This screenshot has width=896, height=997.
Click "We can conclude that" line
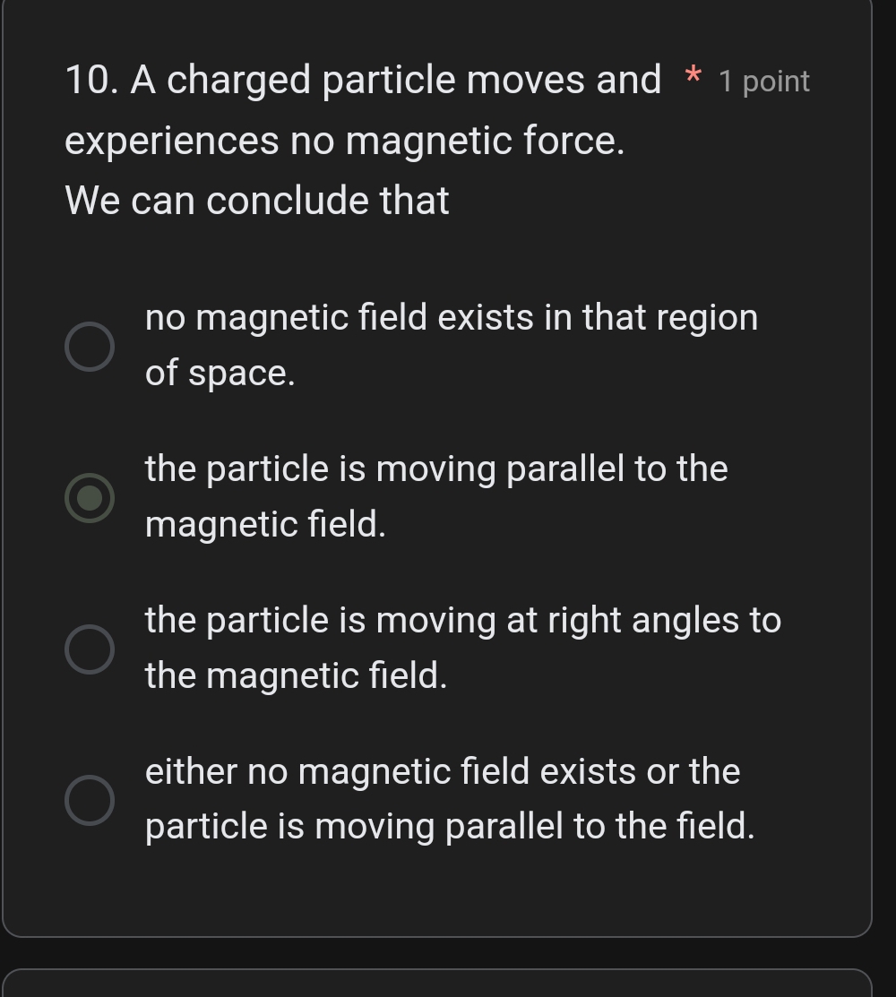pyautogui.click(x=255, y=200)
